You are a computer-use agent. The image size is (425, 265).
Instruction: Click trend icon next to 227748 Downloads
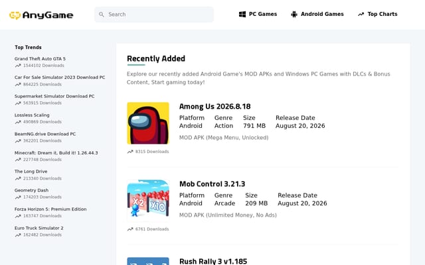tap(18, 160)
